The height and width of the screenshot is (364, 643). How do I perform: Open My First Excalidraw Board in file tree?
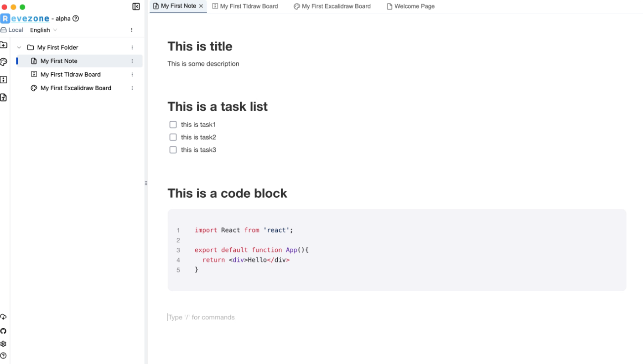(x=76, y=88)
